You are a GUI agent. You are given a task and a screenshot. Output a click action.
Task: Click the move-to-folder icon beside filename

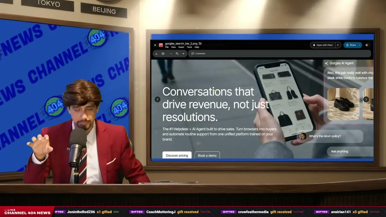click(200, 43)
